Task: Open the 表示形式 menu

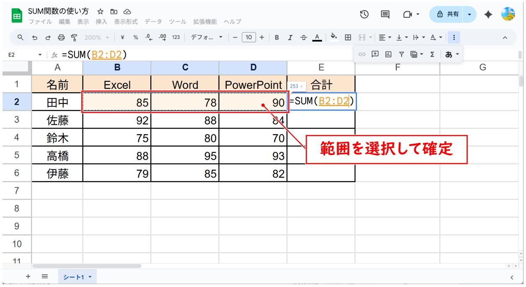Action: click(x=126, y=21)
